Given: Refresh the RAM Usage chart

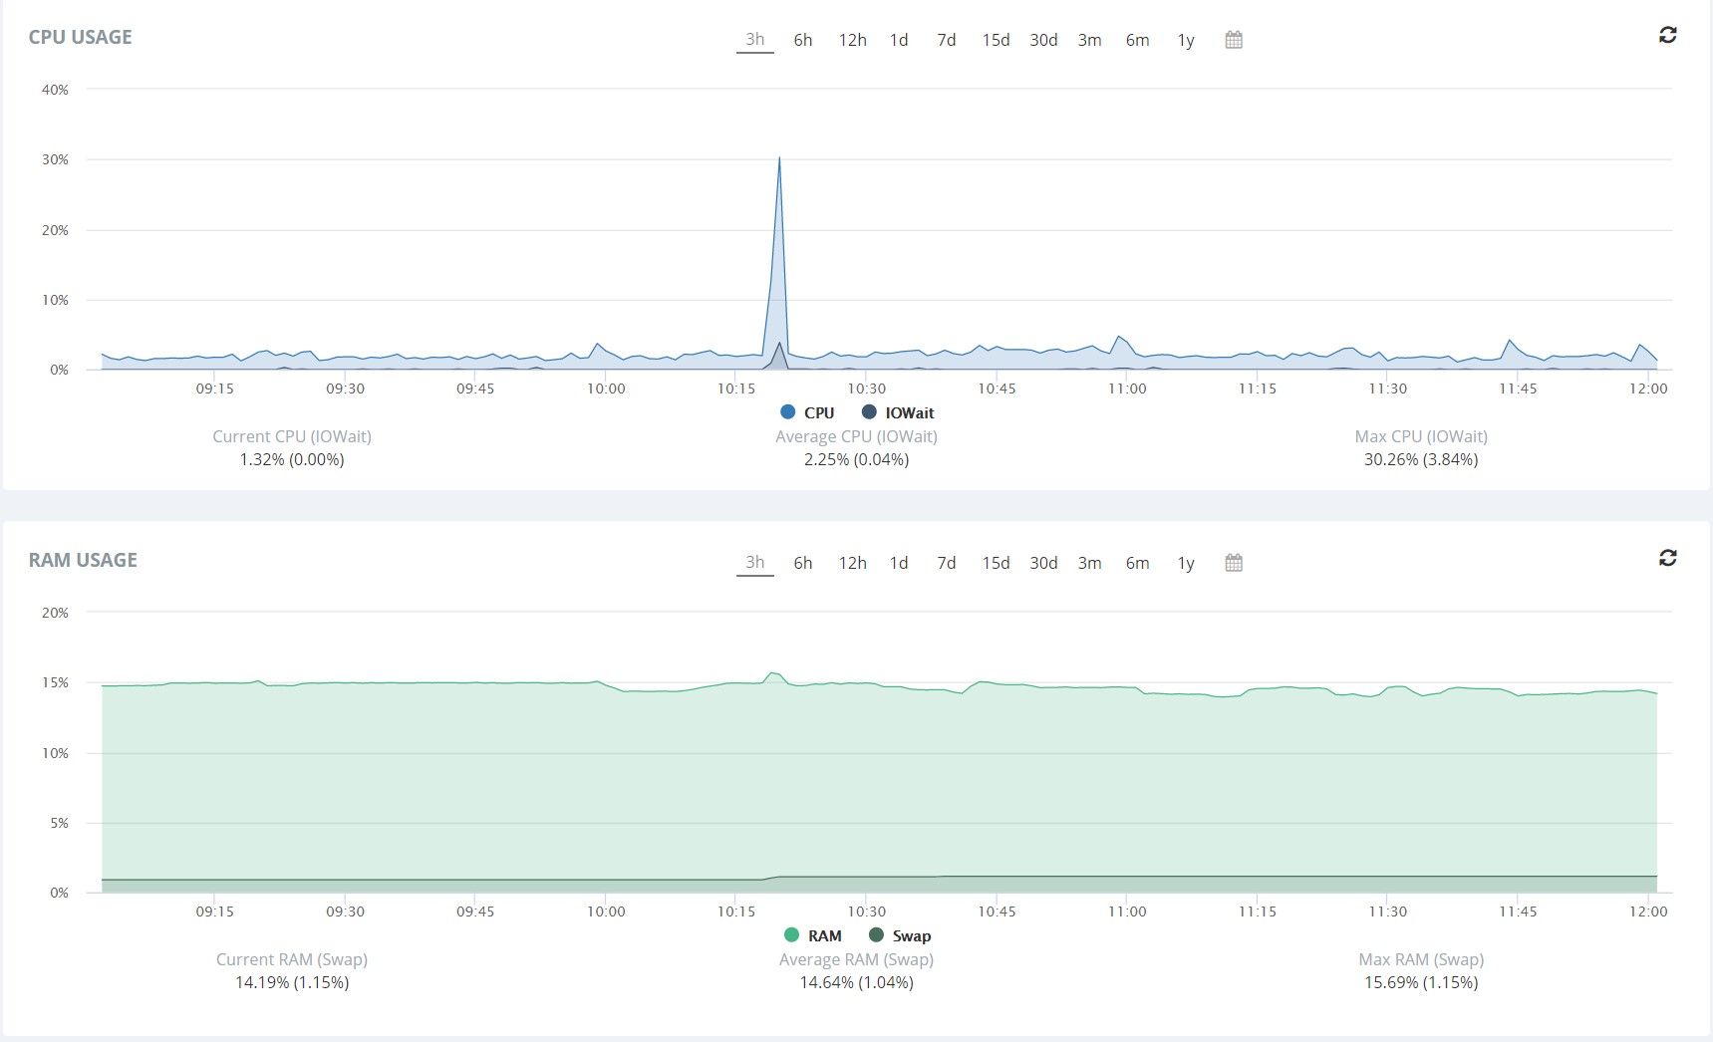Looking at the screenshot, I should click(x=1667, y=558).
